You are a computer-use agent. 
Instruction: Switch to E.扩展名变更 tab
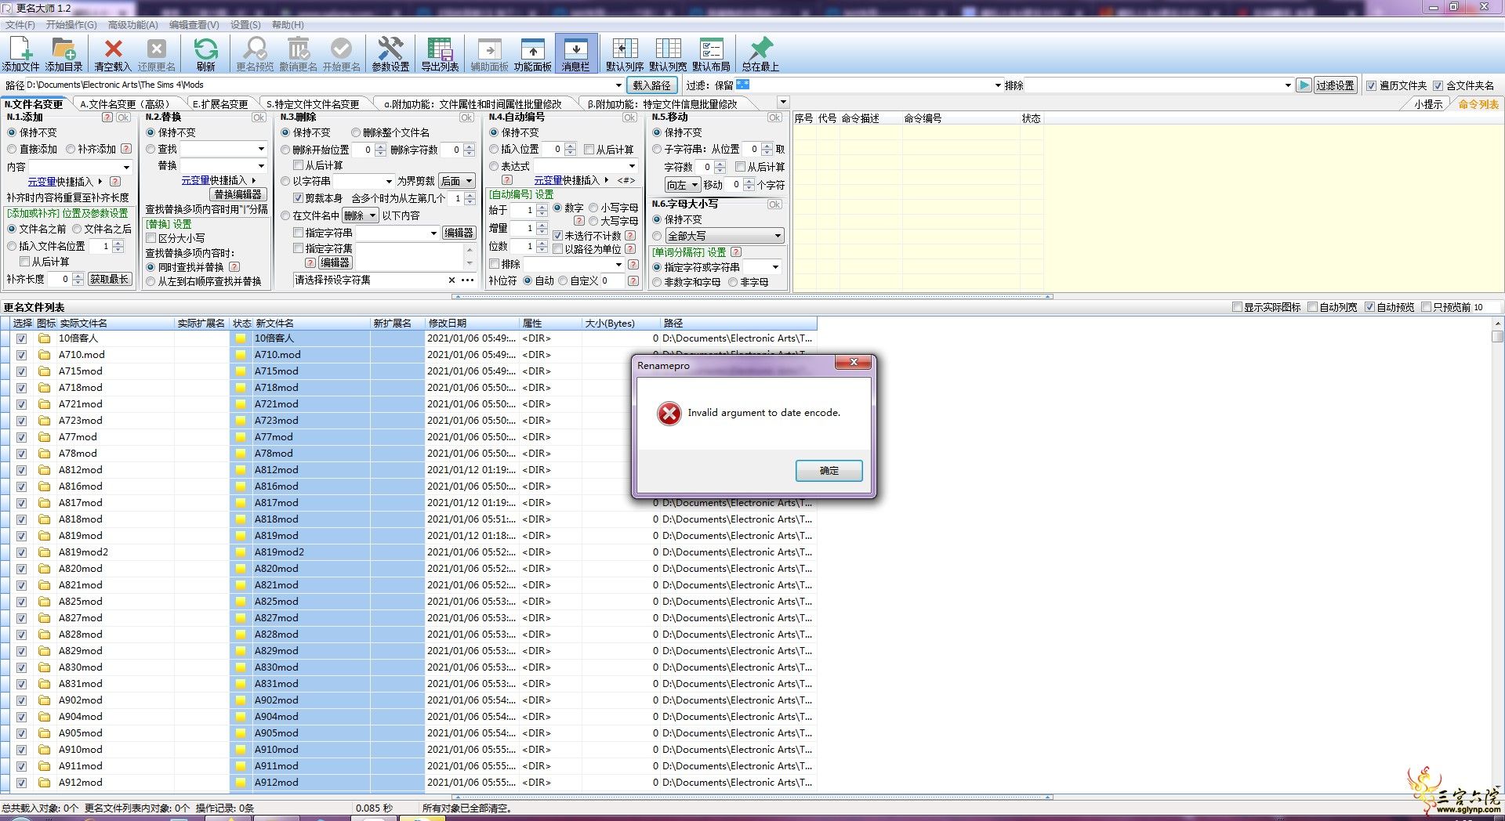pyautogui.click(x=220, y=103)
